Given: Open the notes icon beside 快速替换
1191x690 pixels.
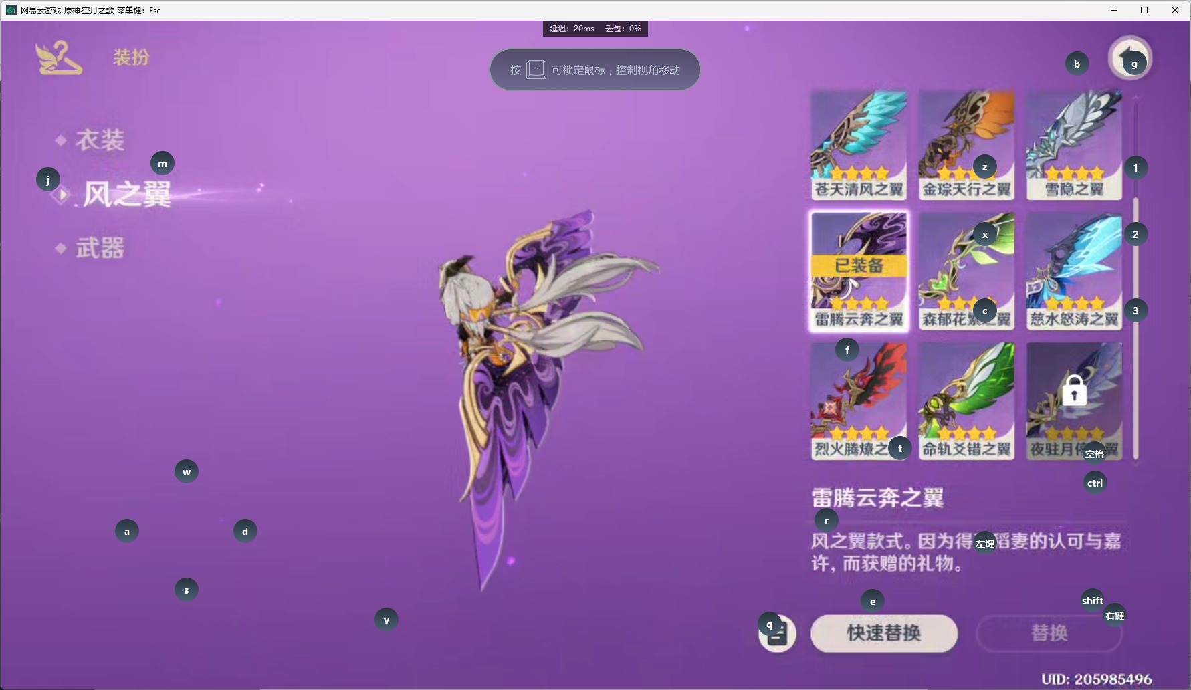Looking at the screenshot, I should 778,633.
